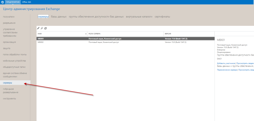
Task: Click the Переключение сервера link
Action: 227,70
